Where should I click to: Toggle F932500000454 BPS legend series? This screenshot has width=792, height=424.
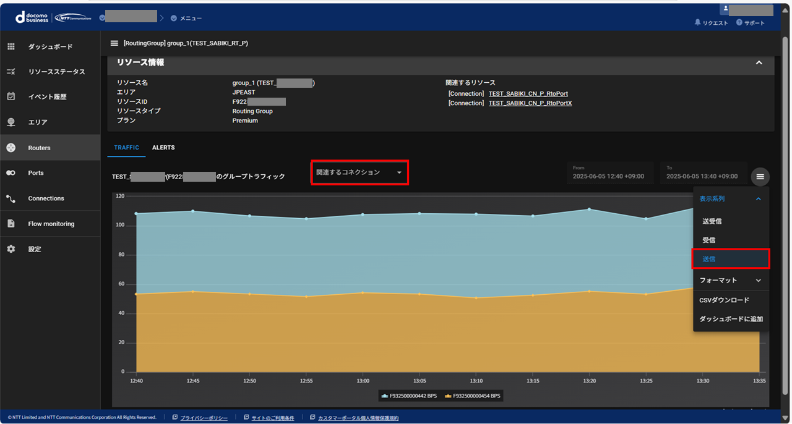[x=473, y=396]
